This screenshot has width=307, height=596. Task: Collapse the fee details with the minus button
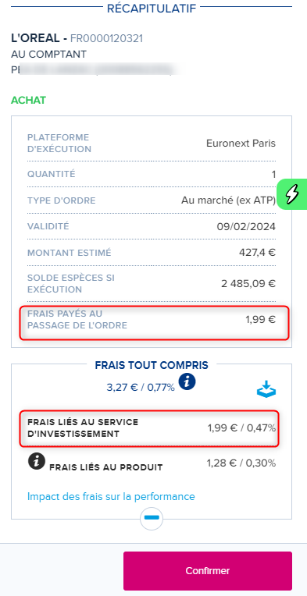(152, 517)
